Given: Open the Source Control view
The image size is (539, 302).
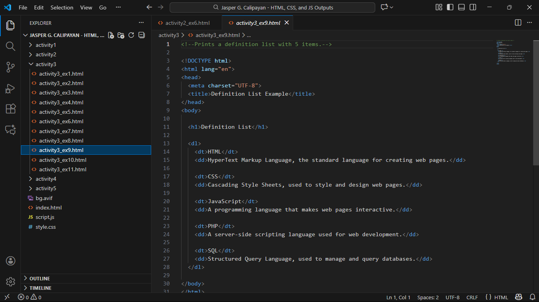Looking at the screenshot, I should 11,67.
